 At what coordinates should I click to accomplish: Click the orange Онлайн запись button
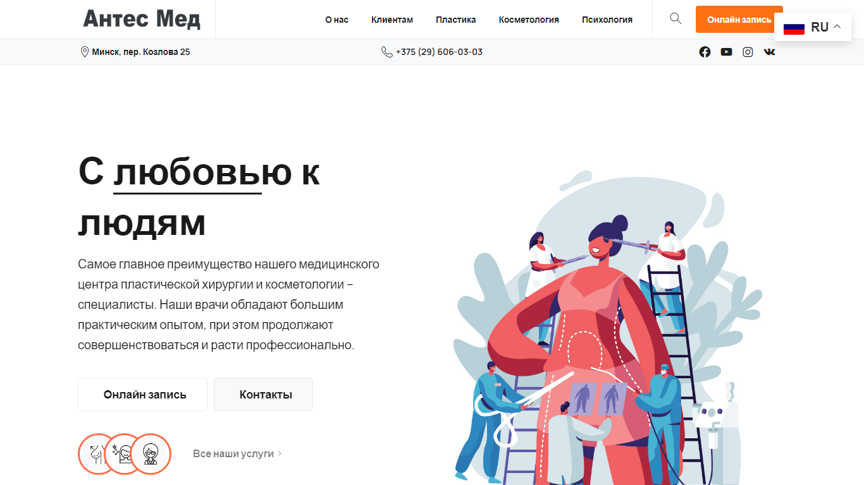click(739, 20)
